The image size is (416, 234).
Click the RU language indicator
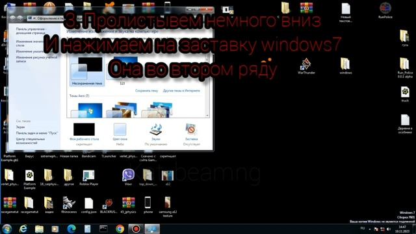point(363,228)
